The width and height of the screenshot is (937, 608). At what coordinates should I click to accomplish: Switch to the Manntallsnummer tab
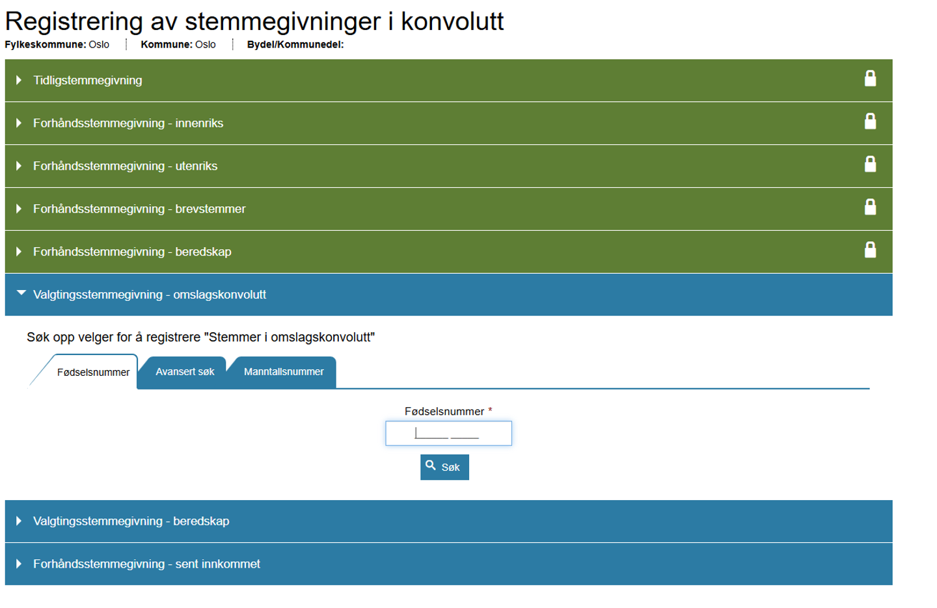coord(284,372)
